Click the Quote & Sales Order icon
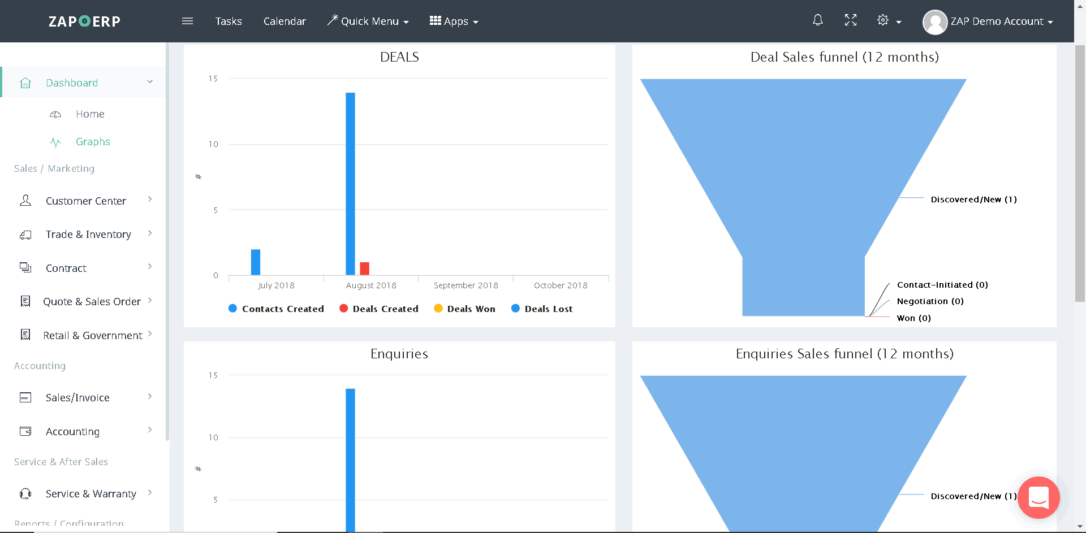1086x533 pixels. point(25,301)
